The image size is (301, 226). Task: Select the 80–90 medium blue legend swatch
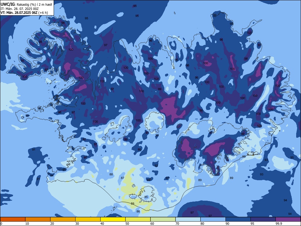(213, 219)
